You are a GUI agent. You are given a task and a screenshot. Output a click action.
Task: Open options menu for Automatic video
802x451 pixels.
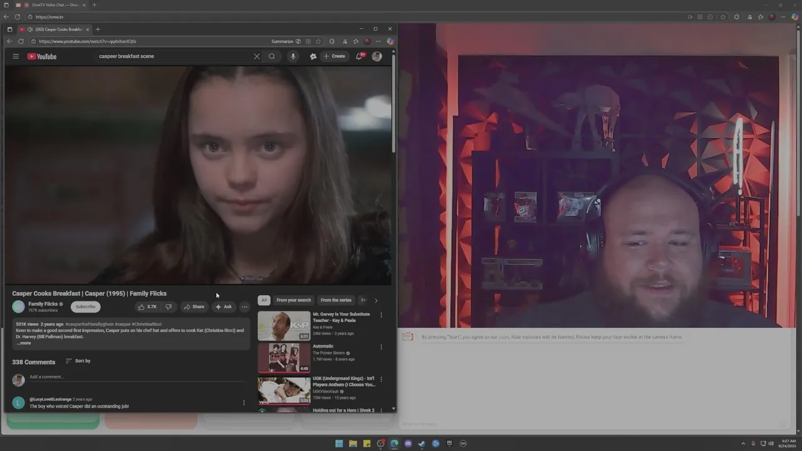pos(381,347)
